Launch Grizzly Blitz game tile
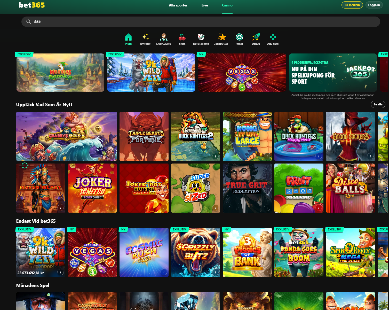The width and height of the screenshot is (389, 310). pyautogui.click(x=196, y=252)
